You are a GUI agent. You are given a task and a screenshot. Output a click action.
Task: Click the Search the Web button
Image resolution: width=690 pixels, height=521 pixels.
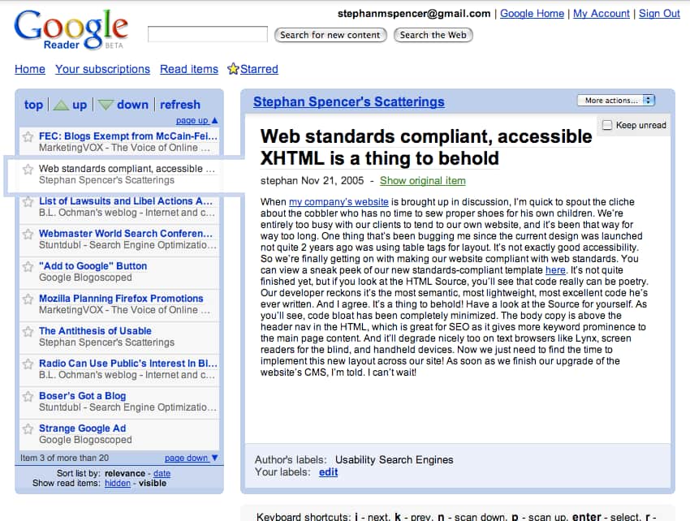click(433, 35)
